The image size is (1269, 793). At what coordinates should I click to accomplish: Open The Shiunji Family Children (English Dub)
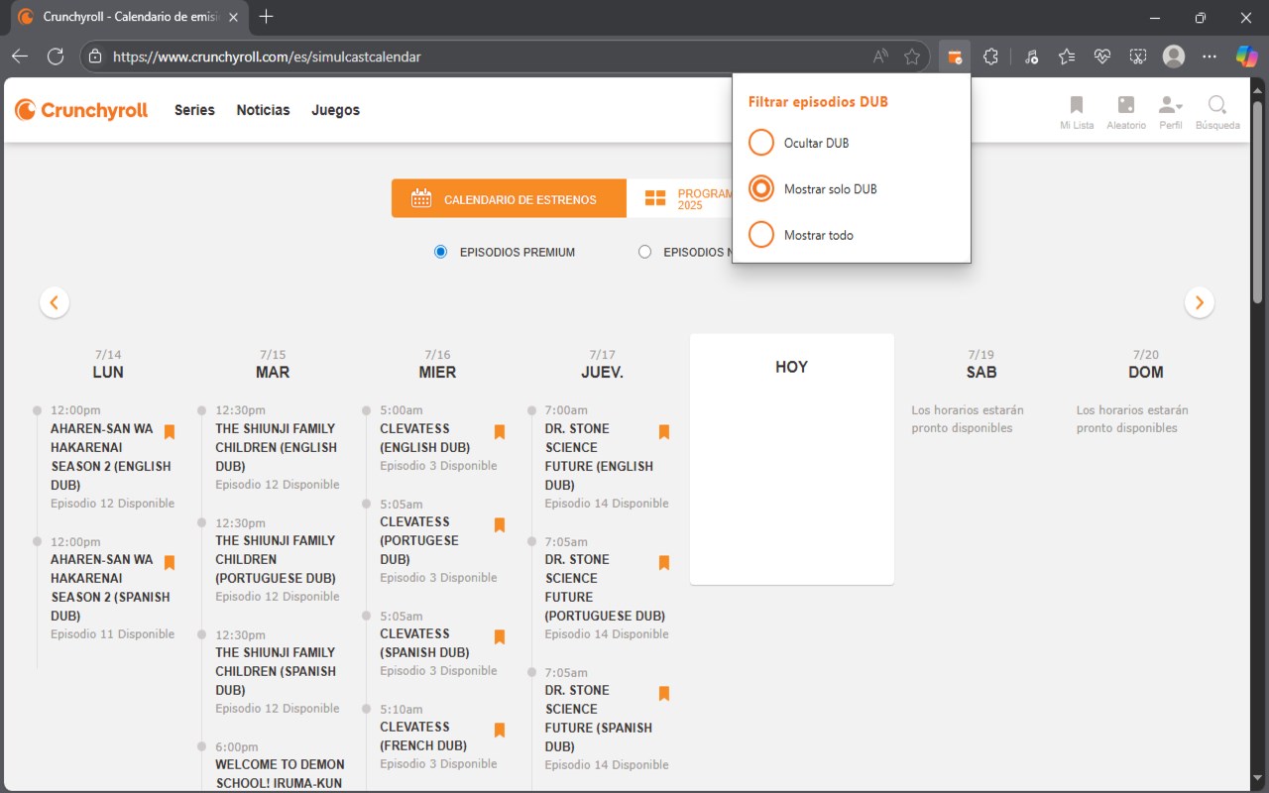[277, 447]
